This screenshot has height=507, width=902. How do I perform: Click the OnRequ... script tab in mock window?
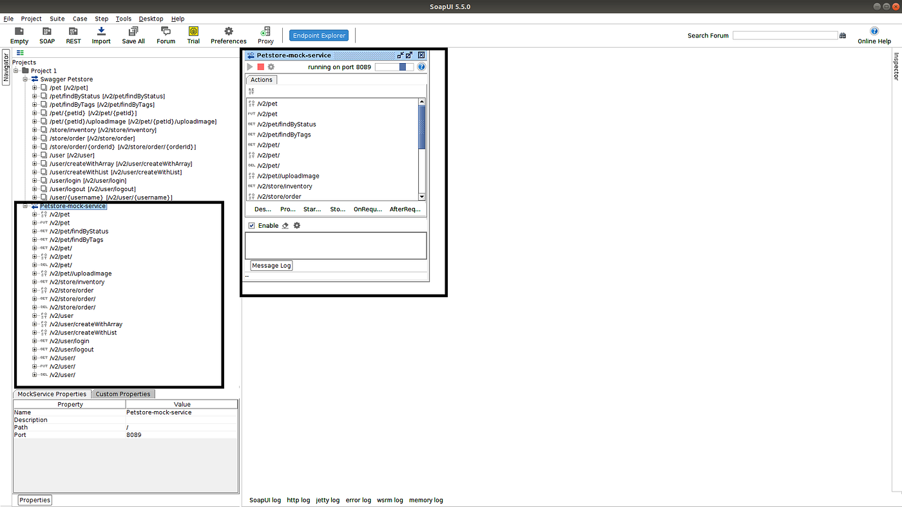point(368,209)
